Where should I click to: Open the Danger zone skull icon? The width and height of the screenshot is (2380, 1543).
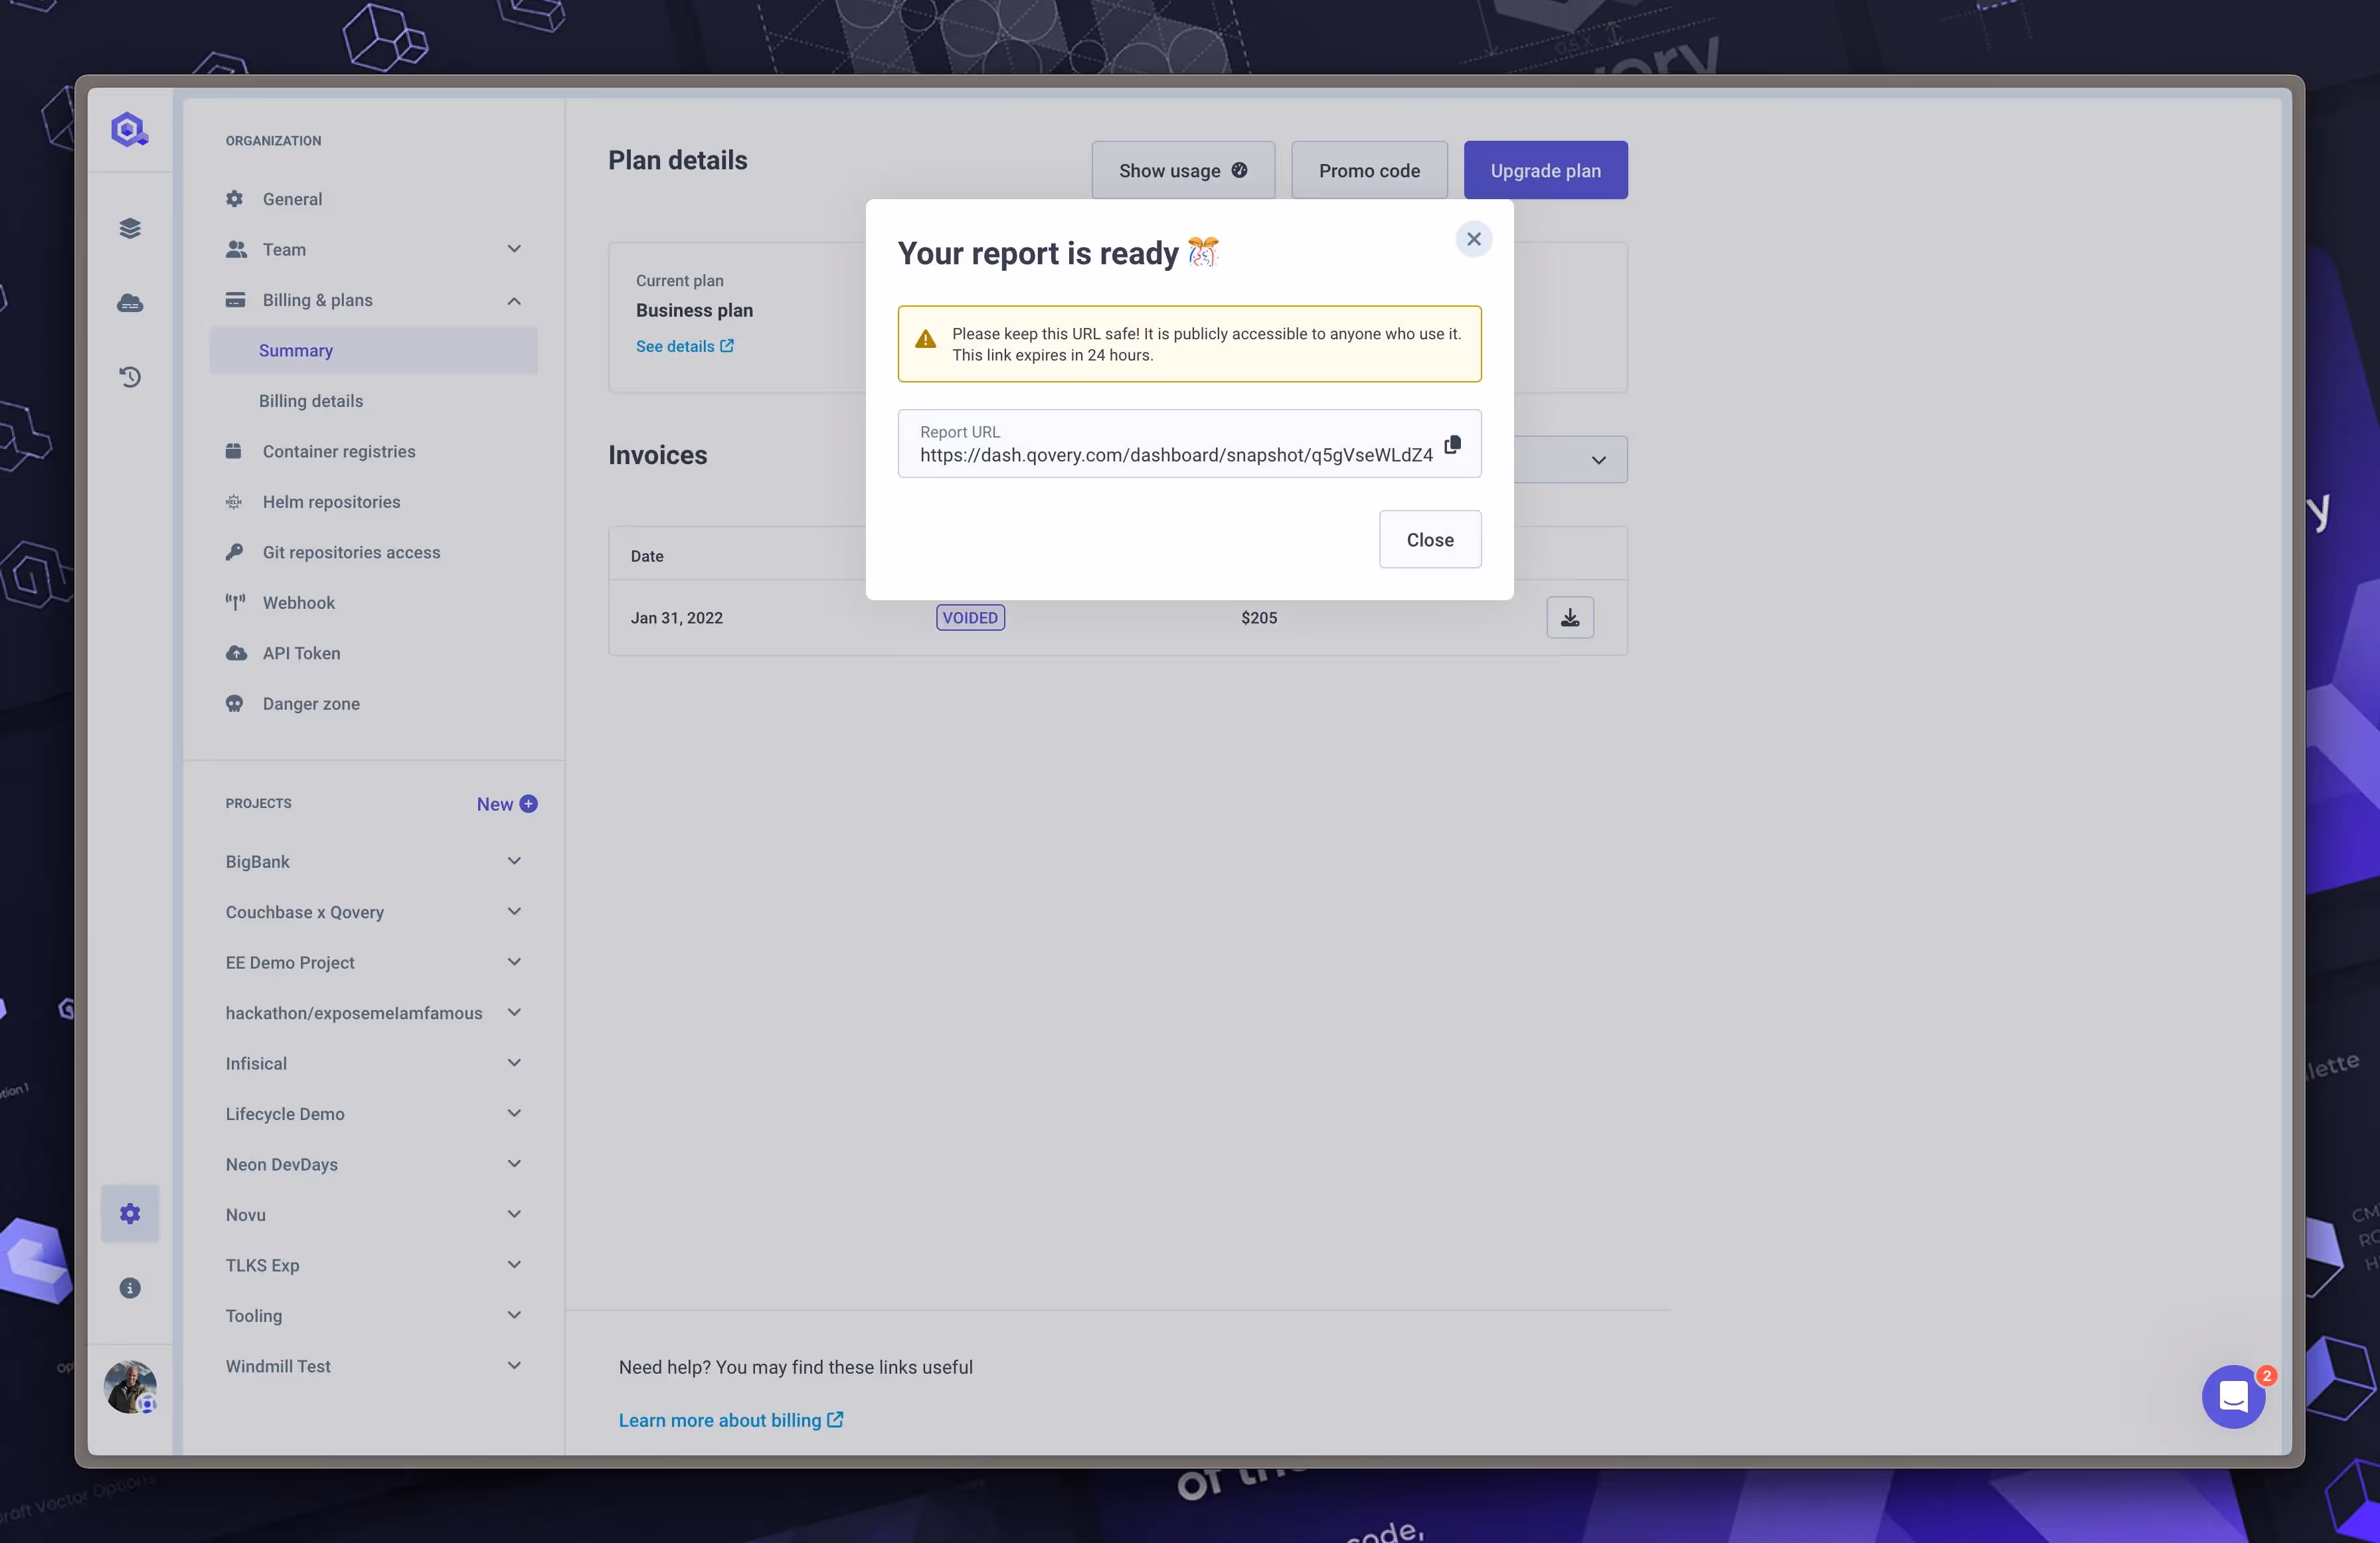point(236,703)
